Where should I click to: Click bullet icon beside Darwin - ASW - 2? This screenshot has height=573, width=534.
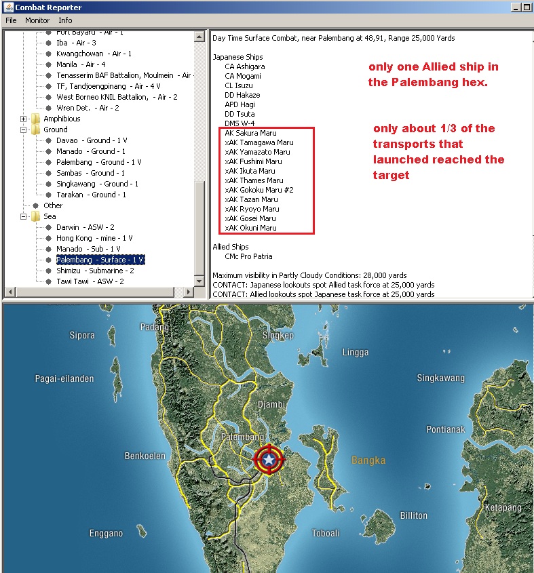pos(48,227)
